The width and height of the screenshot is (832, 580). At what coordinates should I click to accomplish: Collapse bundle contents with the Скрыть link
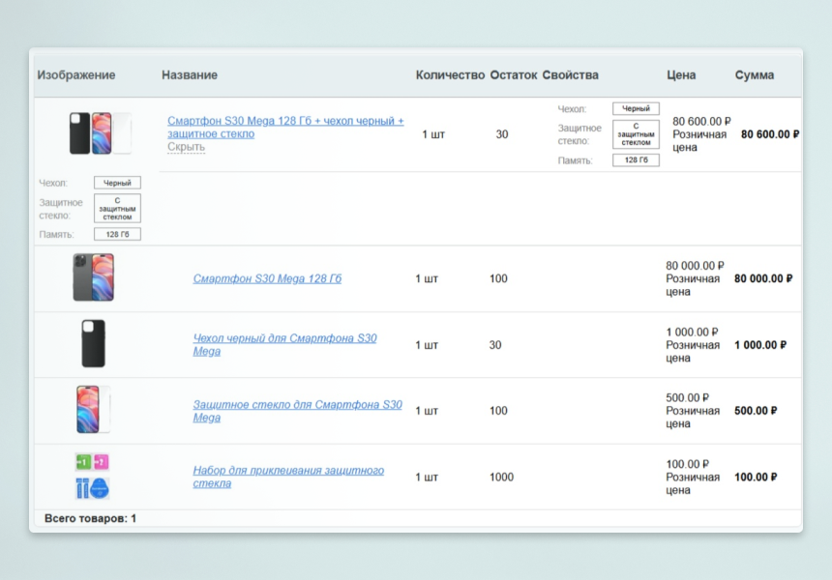186,147
